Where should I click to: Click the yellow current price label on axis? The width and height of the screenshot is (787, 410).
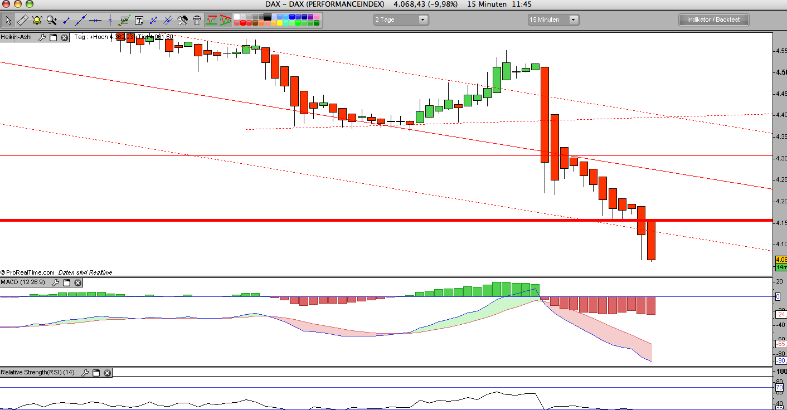(781, 260)
